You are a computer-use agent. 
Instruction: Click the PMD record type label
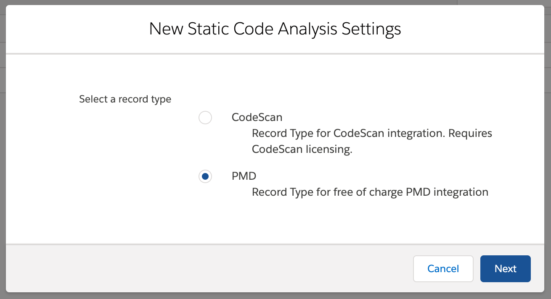point(244,176)
